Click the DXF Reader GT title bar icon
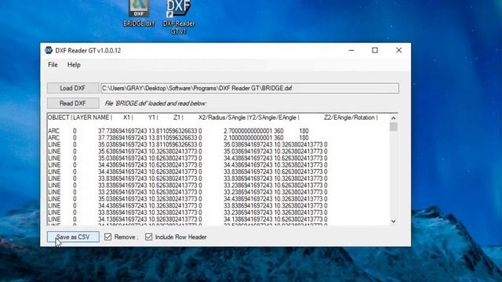502x282 pixels. tap(49, 50)
